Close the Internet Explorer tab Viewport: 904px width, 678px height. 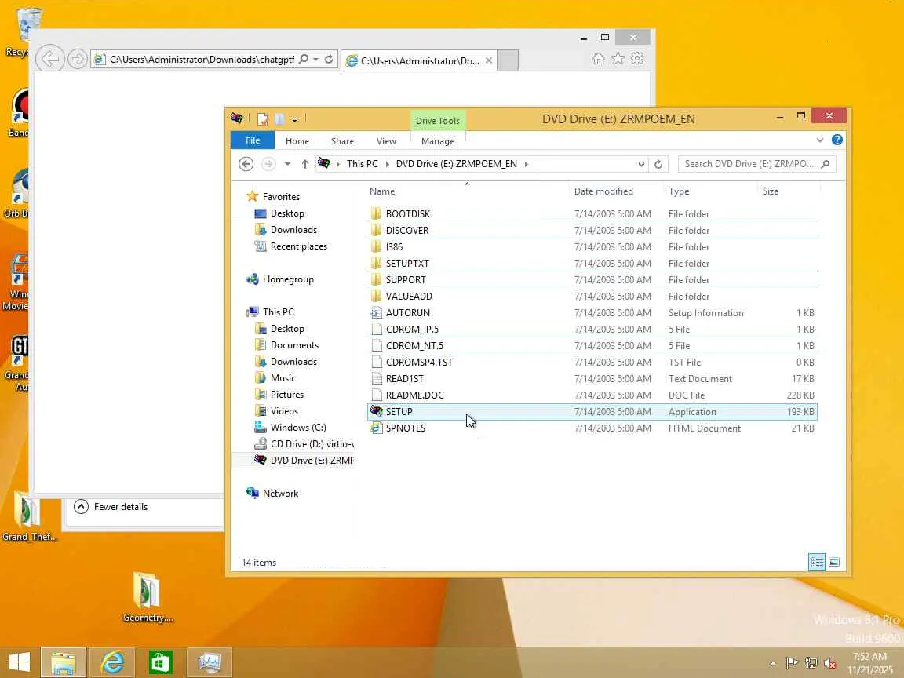tap(489, 60)
